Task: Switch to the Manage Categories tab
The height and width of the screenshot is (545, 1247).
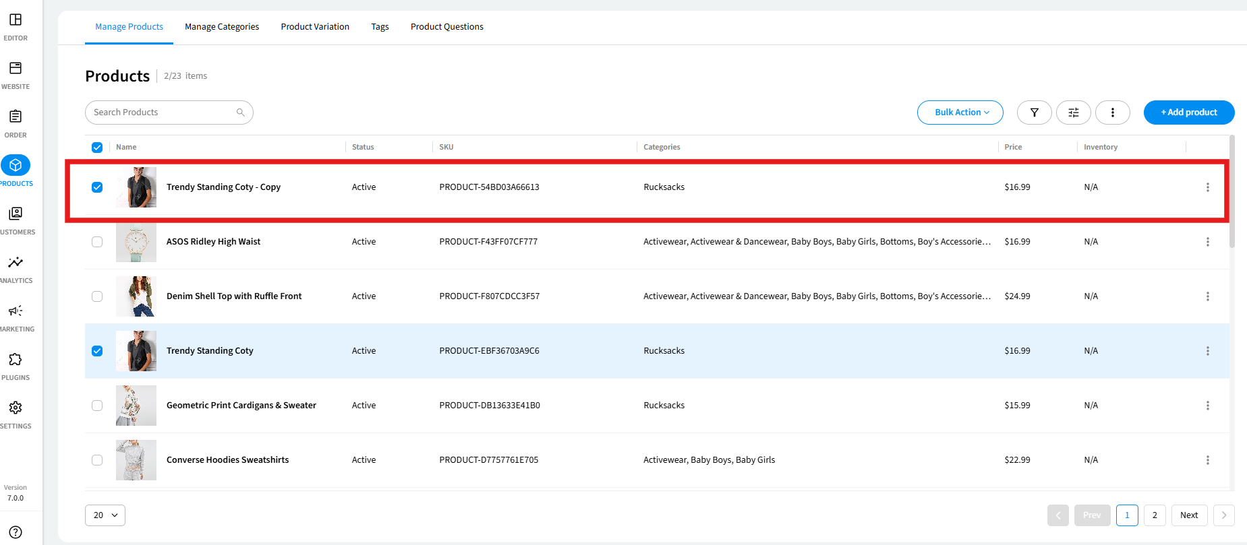Action: (x=222, y=27)
